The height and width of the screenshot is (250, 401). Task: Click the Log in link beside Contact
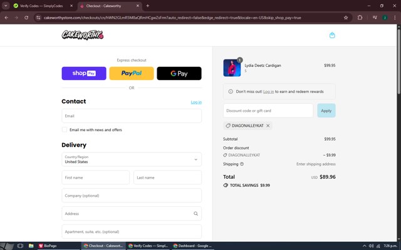click(x=196, y=102)
